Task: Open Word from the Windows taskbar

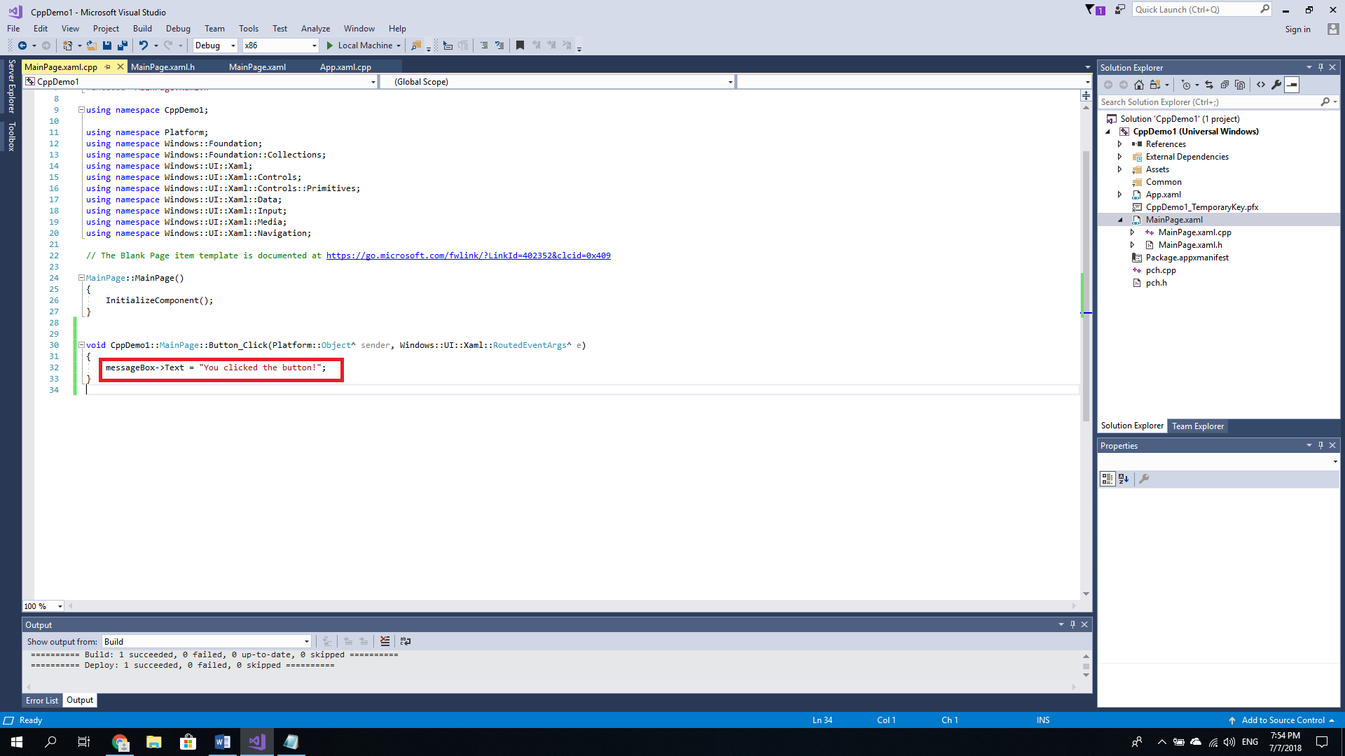Action: pyautogui.click(x=223, y=742)
